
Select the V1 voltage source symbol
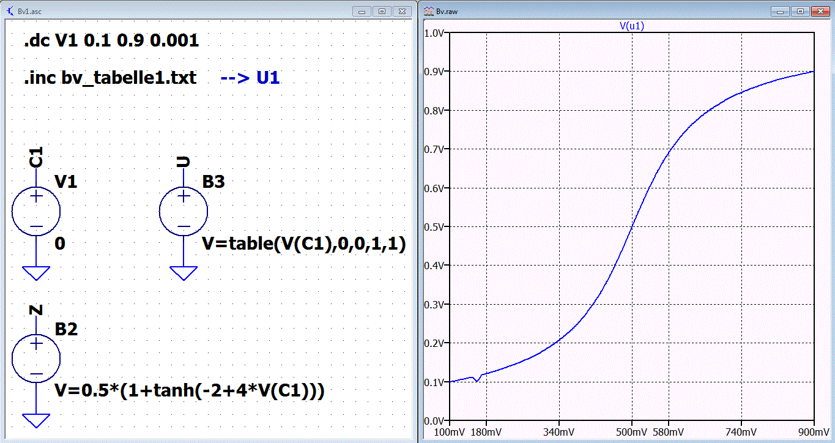36,211
